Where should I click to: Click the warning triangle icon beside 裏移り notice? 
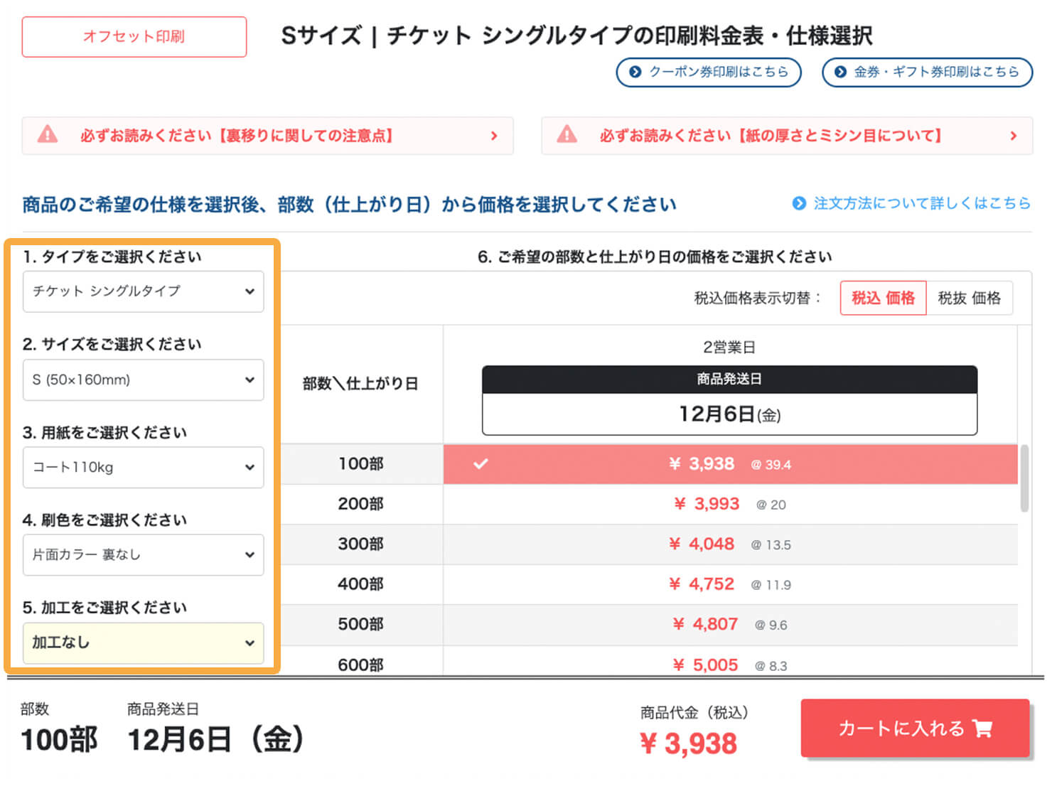click(48, 135)
